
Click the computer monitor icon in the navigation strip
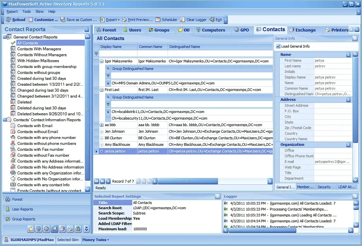(39, 229)
